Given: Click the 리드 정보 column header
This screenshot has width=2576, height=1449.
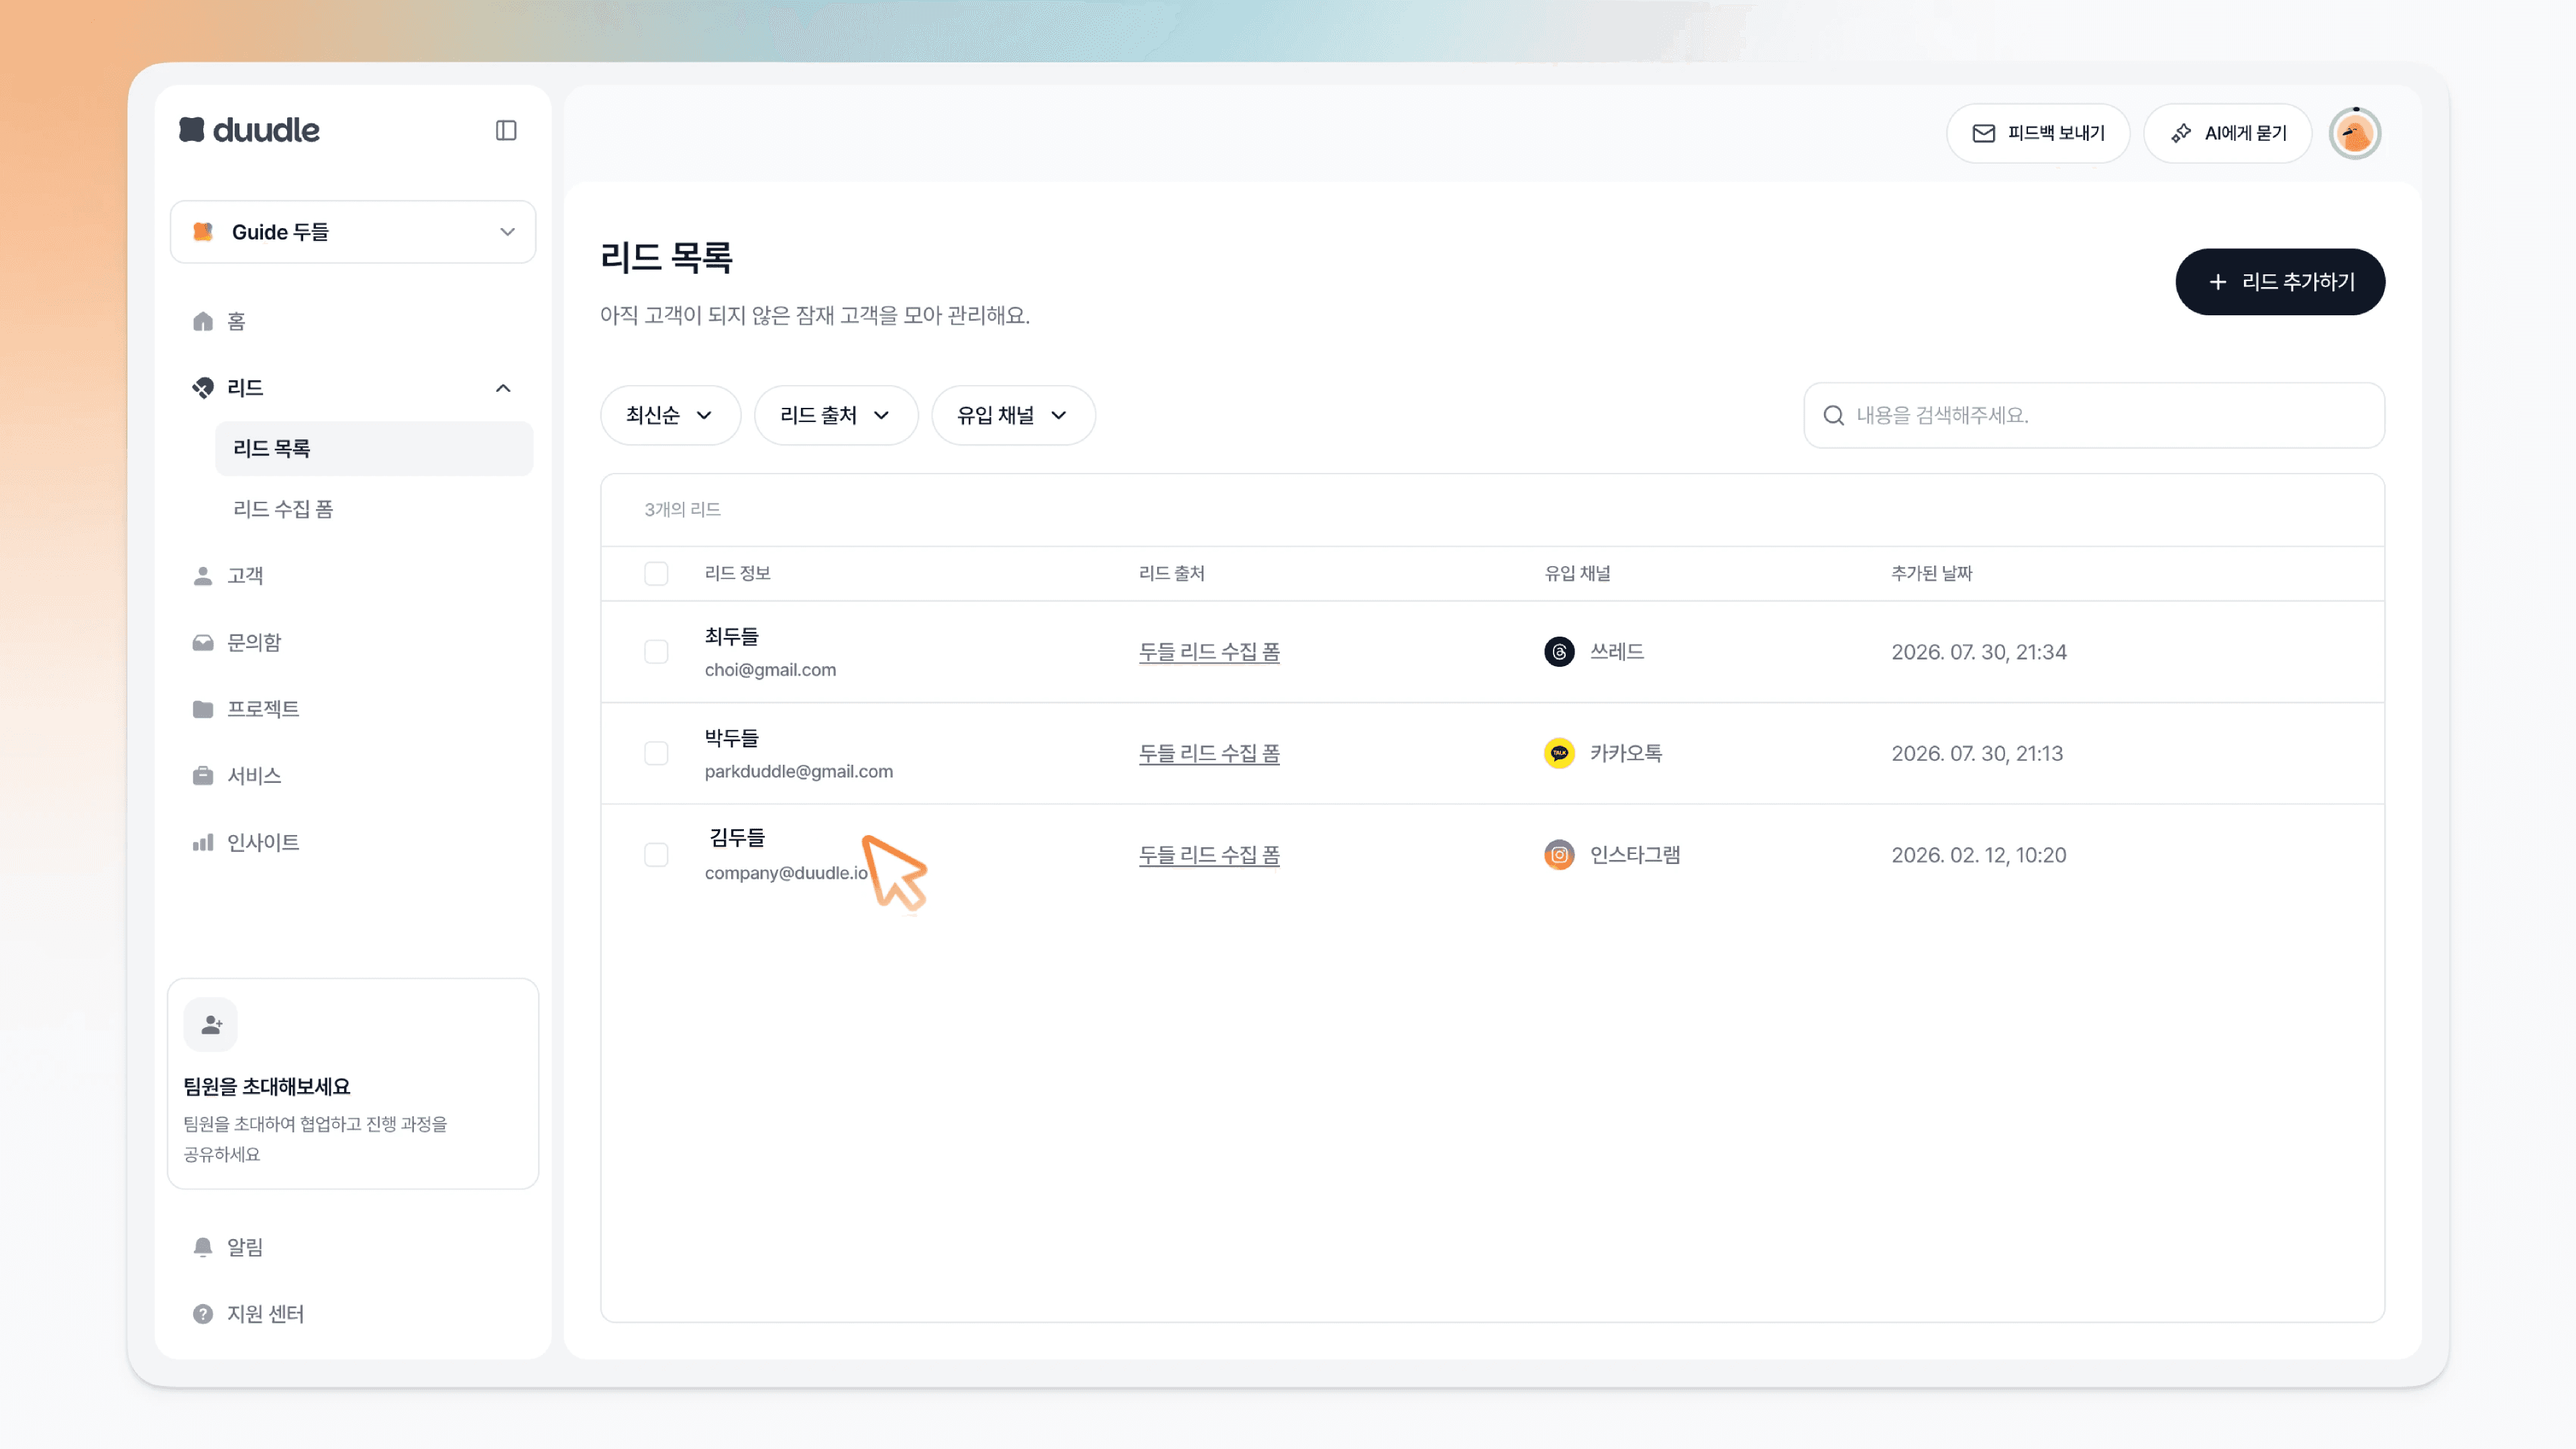Looking at the screenshot, I should (737, 574).
